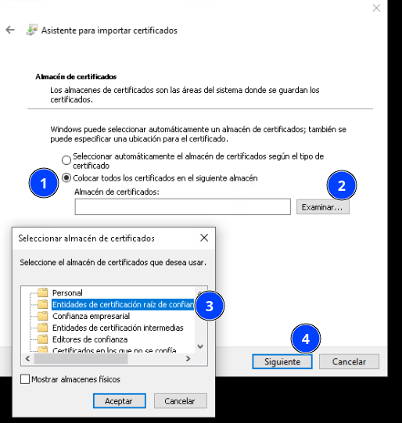Select Entidades de certificación raíz de confianza

tap(123, 304)
